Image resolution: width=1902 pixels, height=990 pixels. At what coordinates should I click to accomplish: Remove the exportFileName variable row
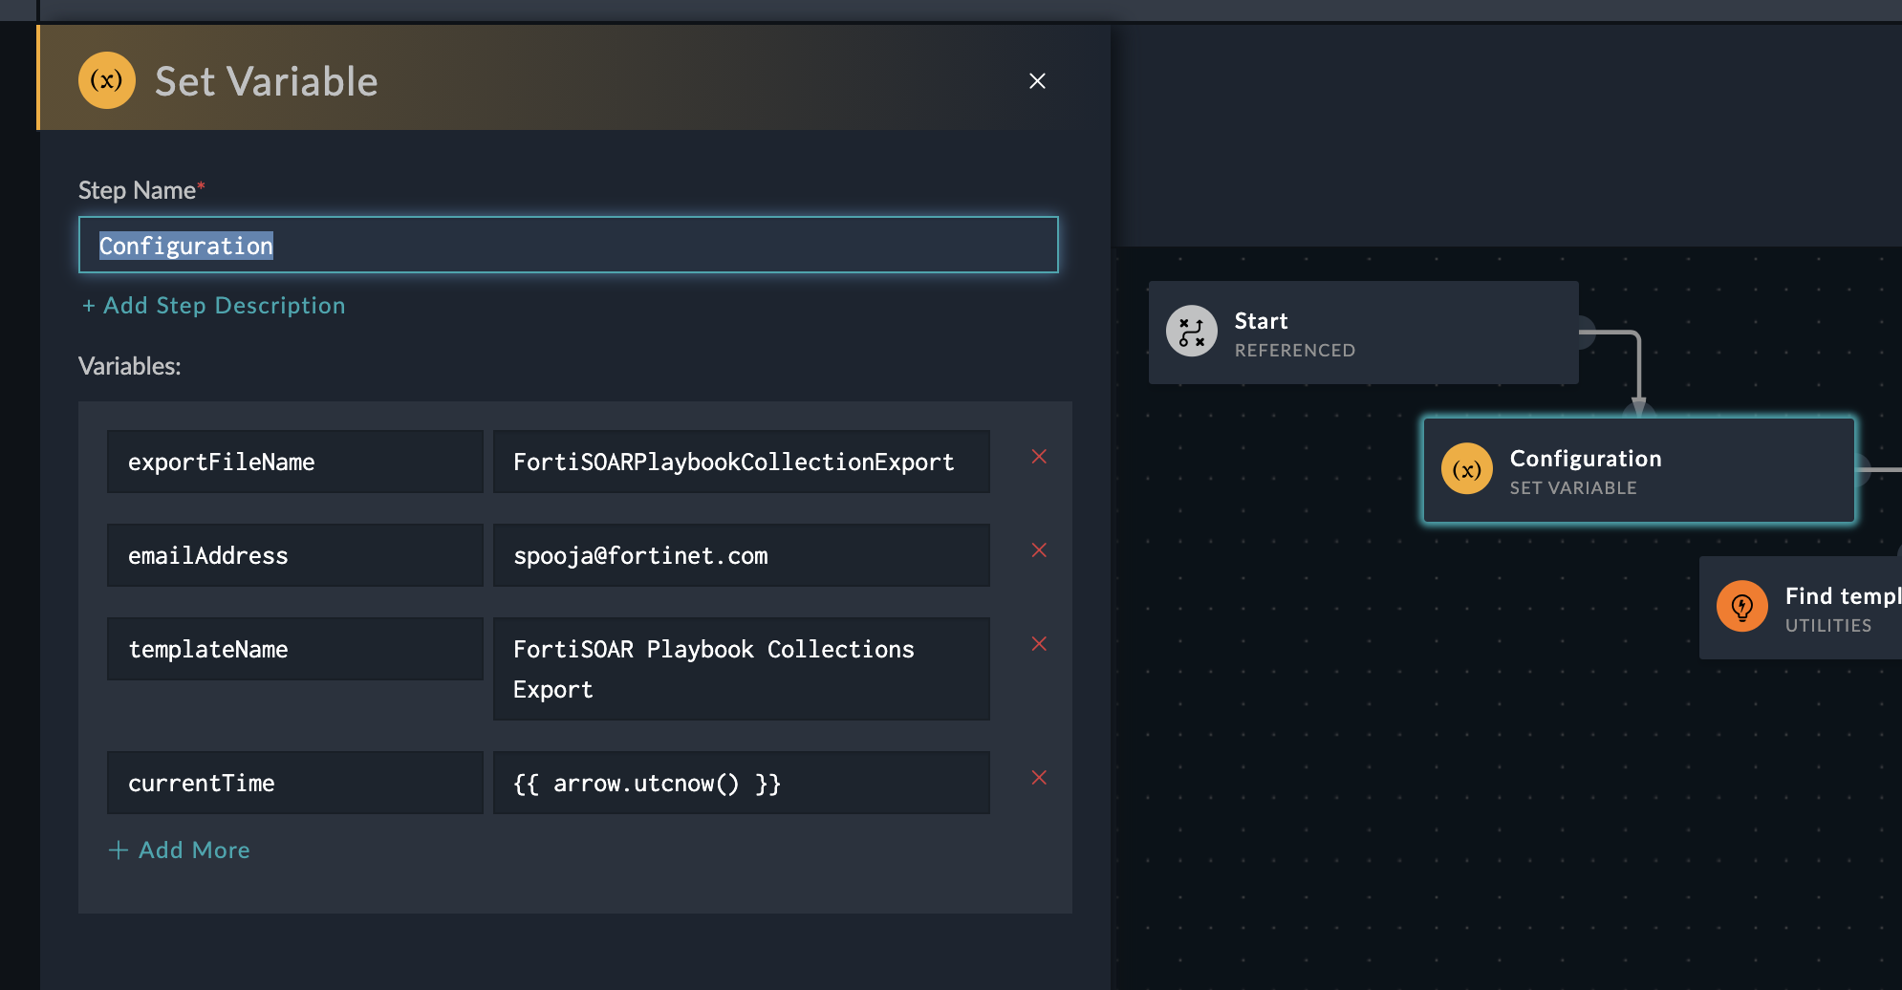point(1039,457)
